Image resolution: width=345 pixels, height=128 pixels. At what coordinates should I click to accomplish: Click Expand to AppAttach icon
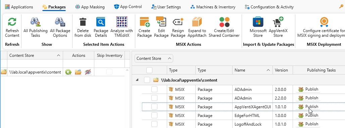coord(197,22)
